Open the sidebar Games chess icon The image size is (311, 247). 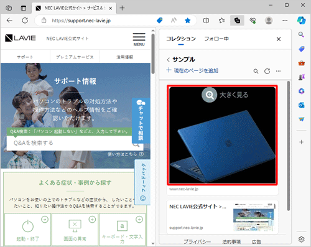click(302, 77)
